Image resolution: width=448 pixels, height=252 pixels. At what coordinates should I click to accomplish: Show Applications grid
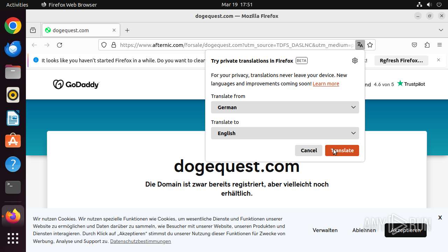click(x=13, y=238)
